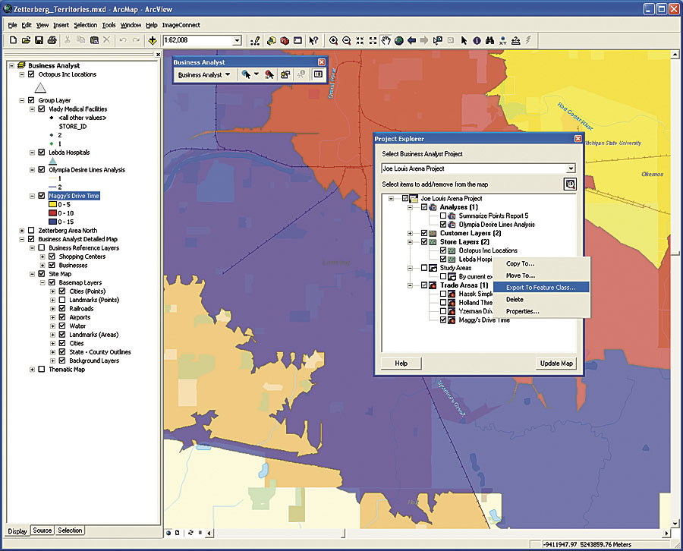Click the magnifier icon button in Project Explorer
The image size is (683, 551).
click(570, 184)
